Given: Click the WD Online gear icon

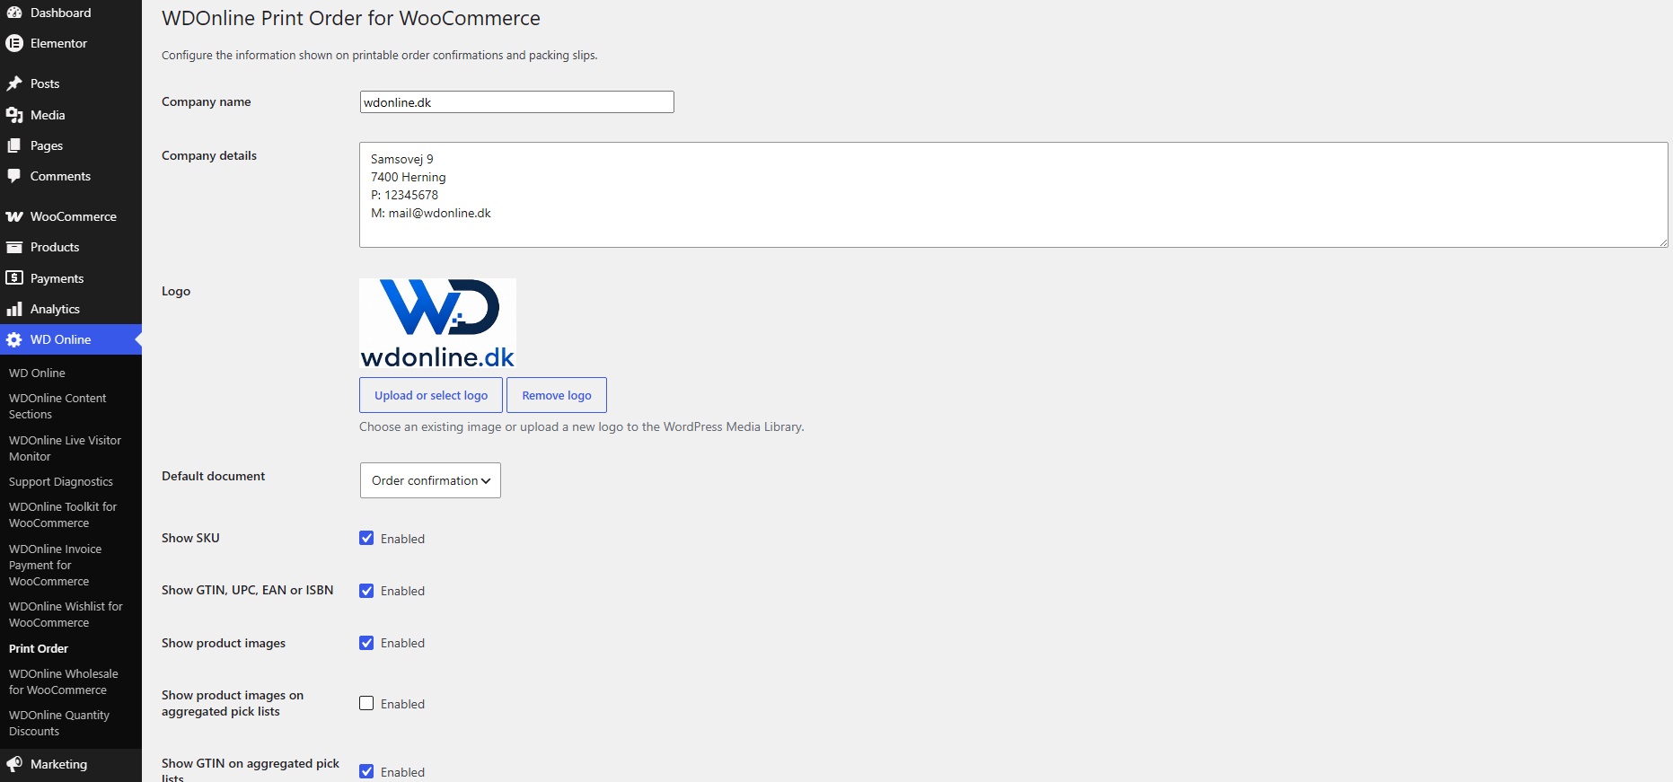Looking at the screenshot, I should coord(14,339).
